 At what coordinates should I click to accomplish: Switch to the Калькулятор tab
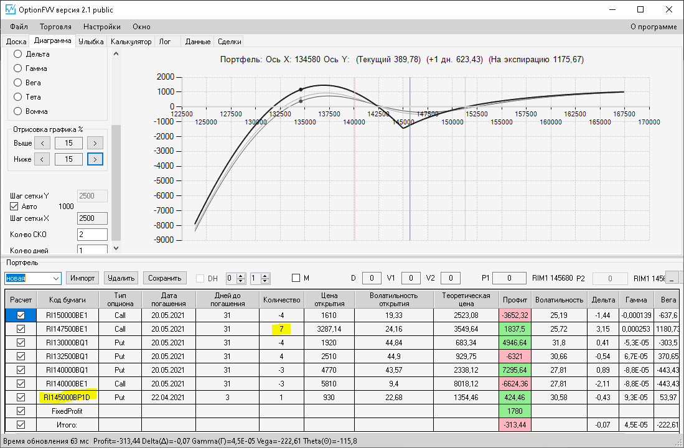131,42
